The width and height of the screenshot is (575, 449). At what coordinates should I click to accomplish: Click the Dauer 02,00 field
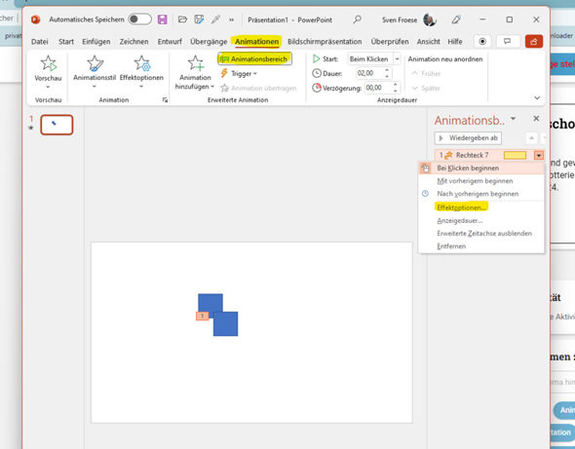(370, 73)
